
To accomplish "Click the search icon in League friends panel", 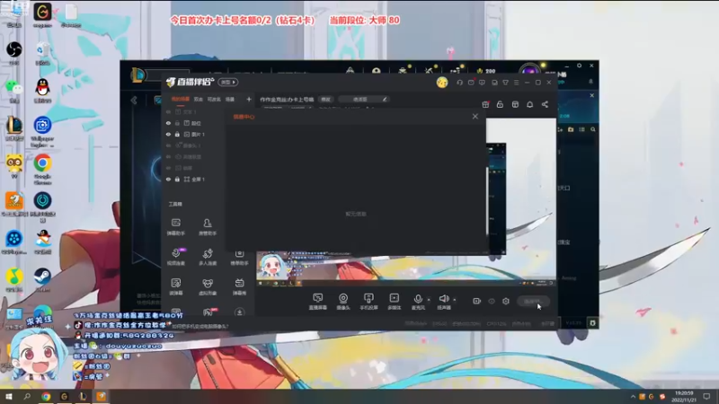I will tap(593, 129).
